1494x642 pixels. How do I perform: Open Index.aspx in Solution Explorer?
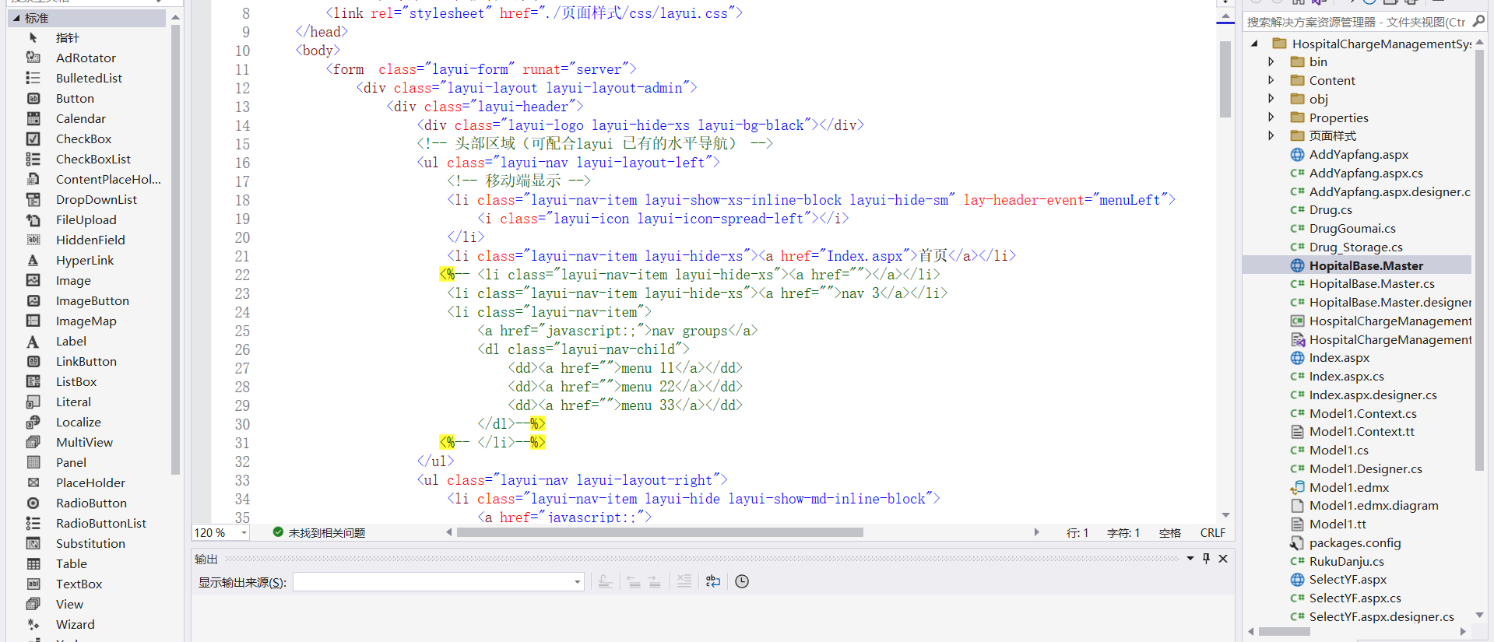pyautogui.click(x=1339, y=358)
